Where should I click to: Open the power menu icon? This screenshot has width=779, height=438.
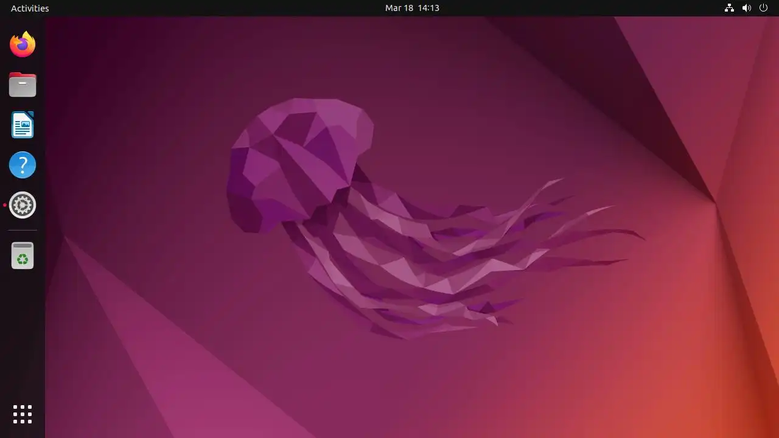(x=763, y=8)
